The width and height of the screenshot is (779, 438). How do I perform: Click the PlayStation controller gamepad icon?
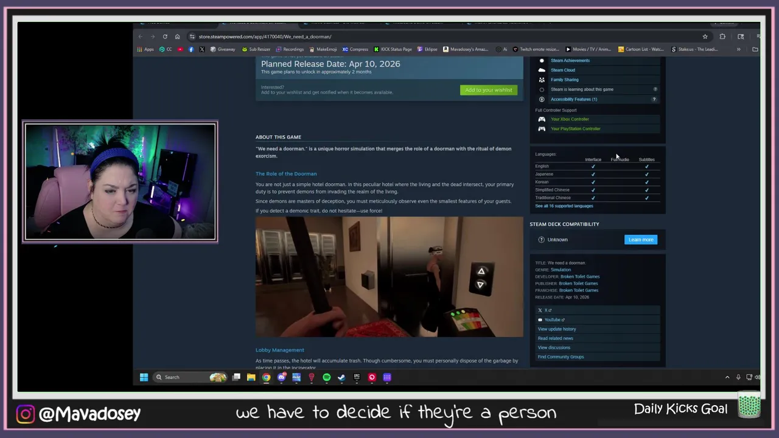542,129
